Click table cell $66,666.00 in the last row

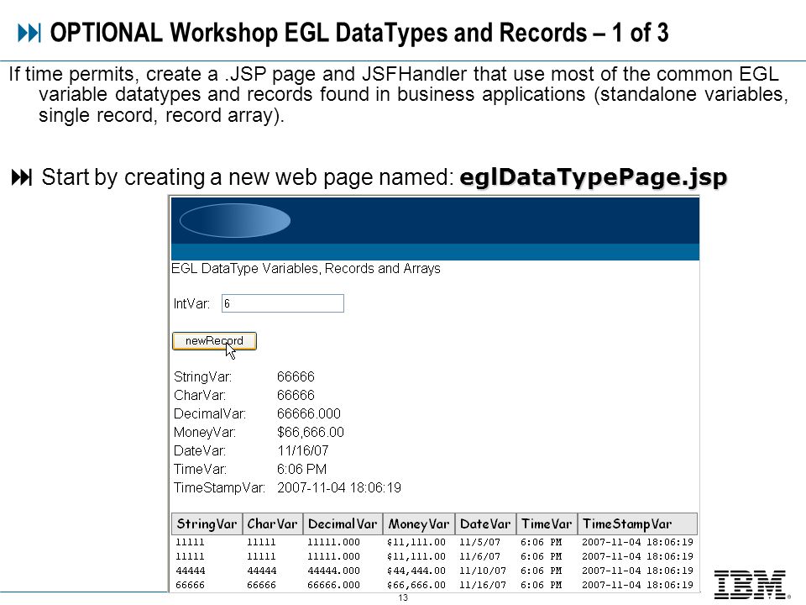tap(416, 586)
